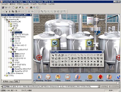
Task: Open the ウィンドウ(W) menu
Action: click(x=42, y=4)
